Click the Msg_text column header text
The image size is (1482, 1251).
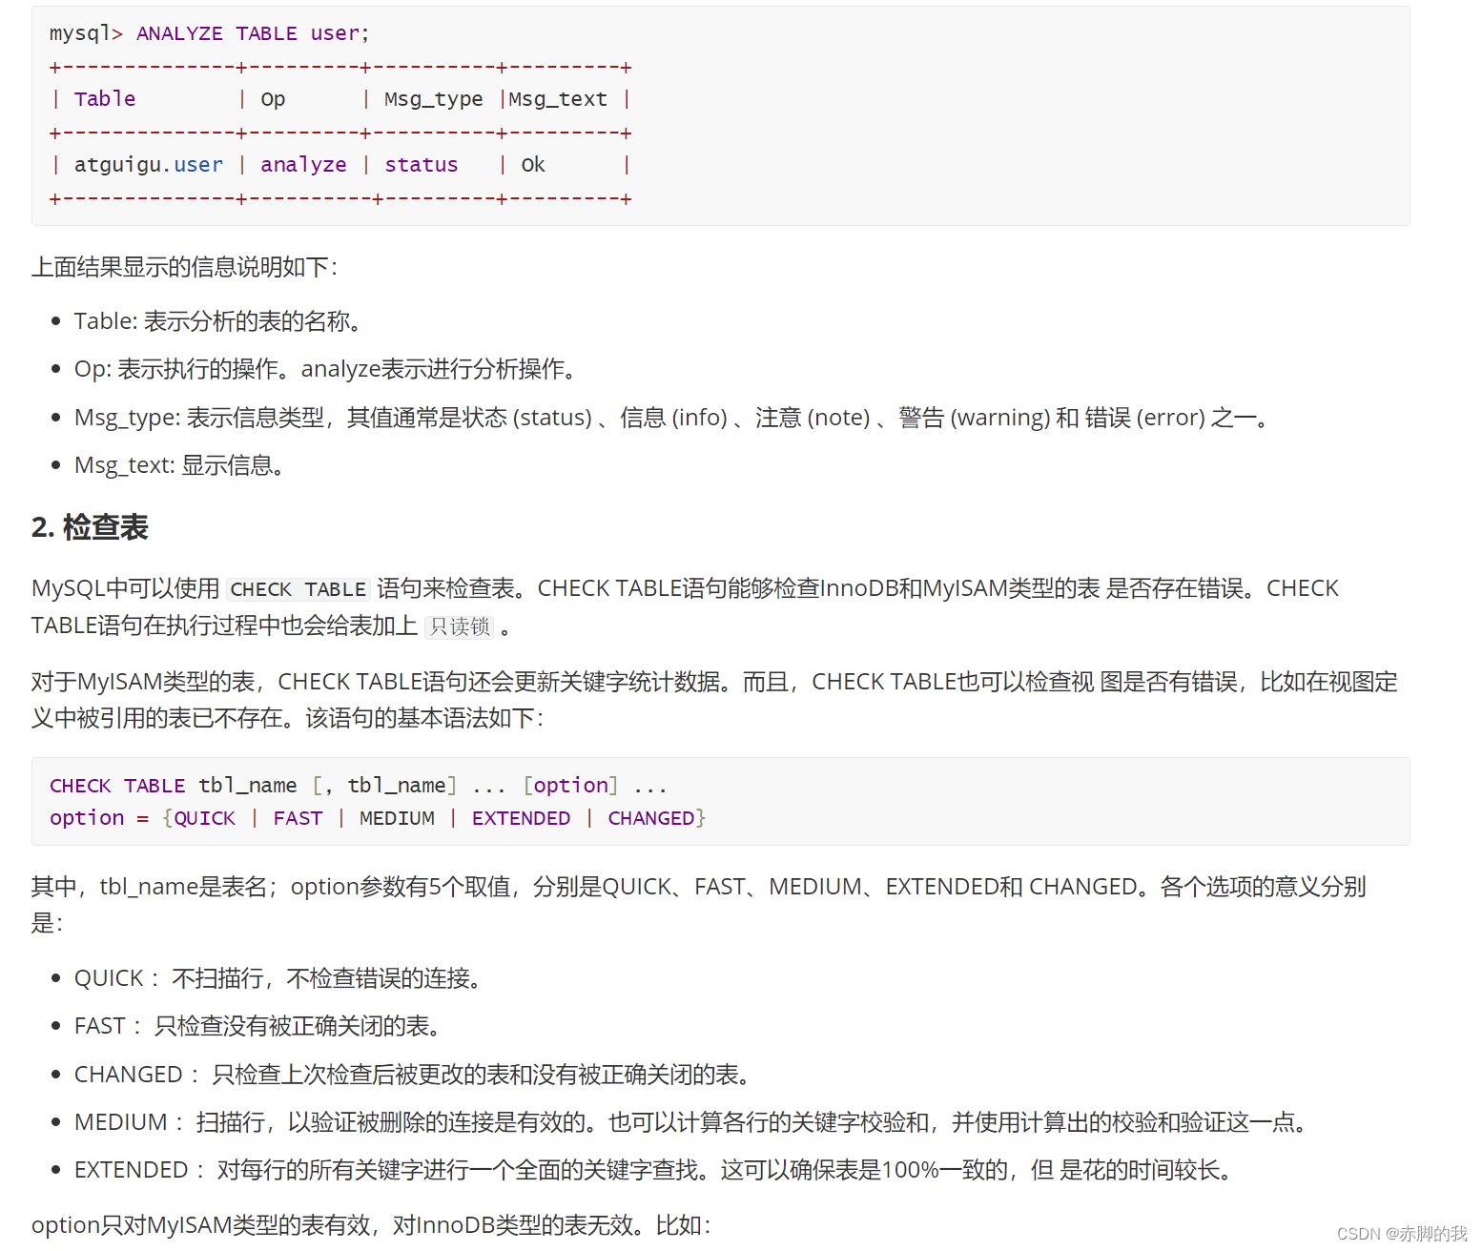pos(557,98)
